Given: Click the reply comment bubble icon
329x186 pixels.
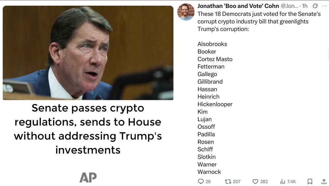Looking at the screenshot, I should 201,181.
